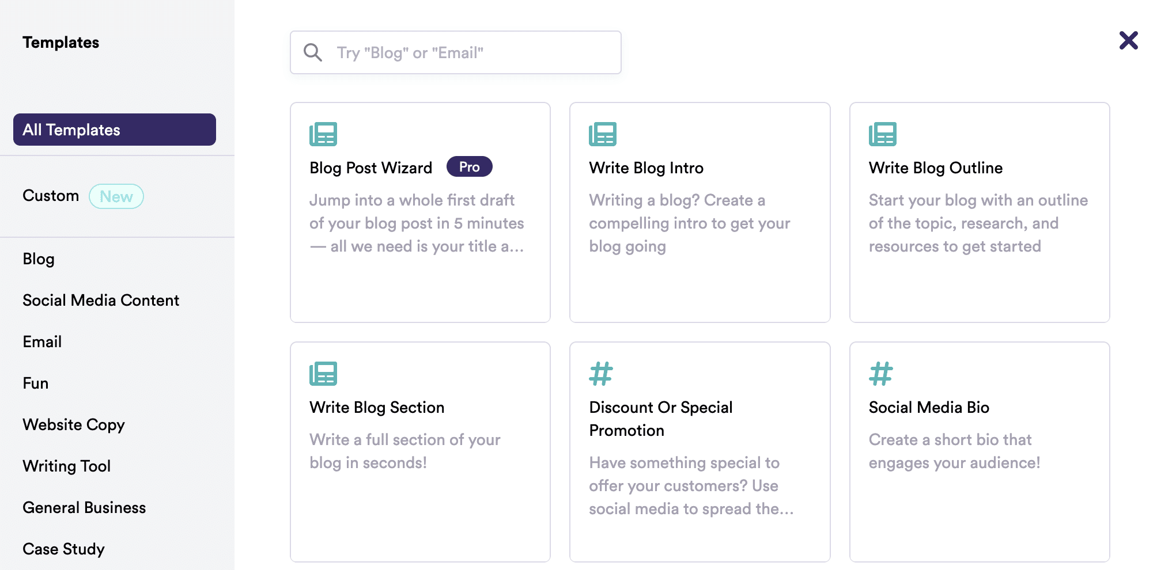
Task: Choose the Email category in sidebar
Action: 42,342
